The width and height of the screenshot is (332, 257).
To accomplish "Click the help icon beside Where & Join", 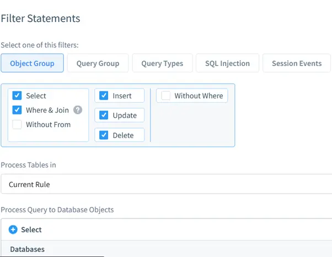I will point(78,110).
